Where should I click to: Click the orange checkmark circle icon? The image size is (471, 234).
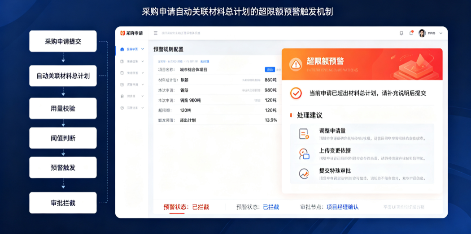[296, 93]
